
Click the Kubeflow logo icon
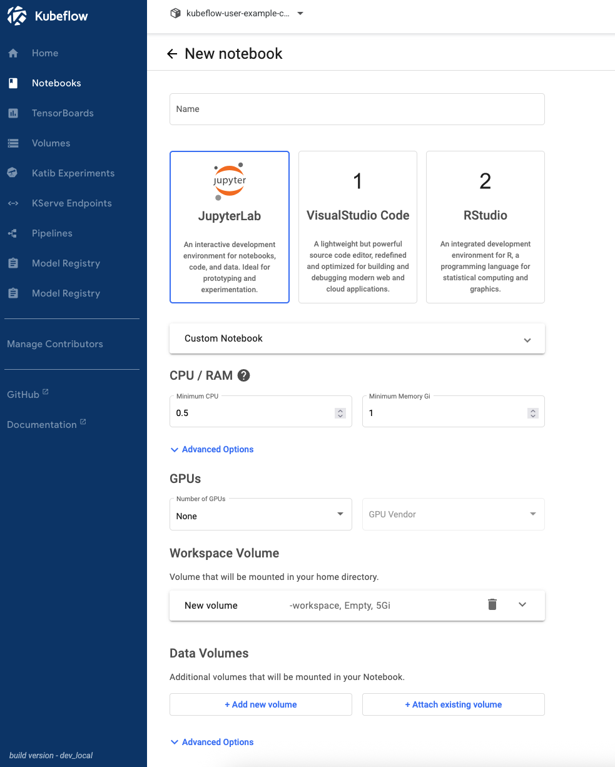[17, 16]
